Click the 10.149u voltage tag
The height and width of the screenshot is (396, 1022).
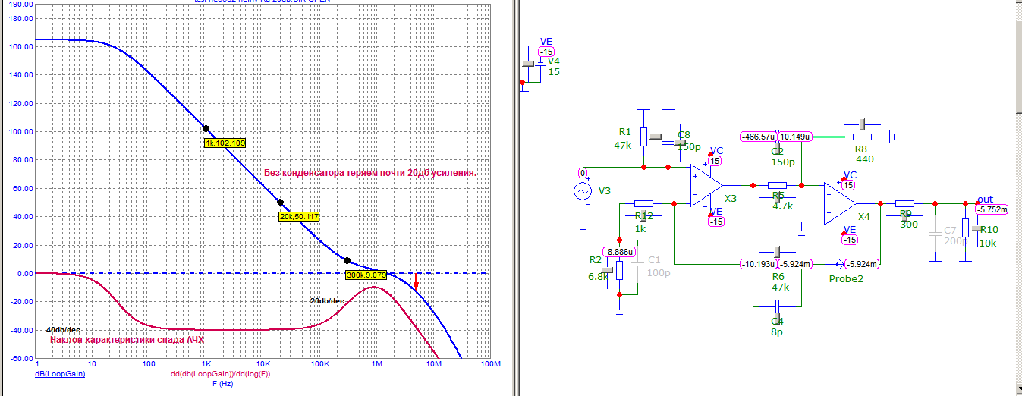point(796,137)
